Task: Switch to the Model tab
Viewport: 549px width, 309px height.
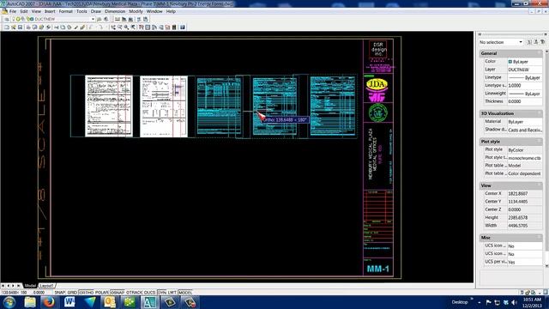Action: point(30,286)
